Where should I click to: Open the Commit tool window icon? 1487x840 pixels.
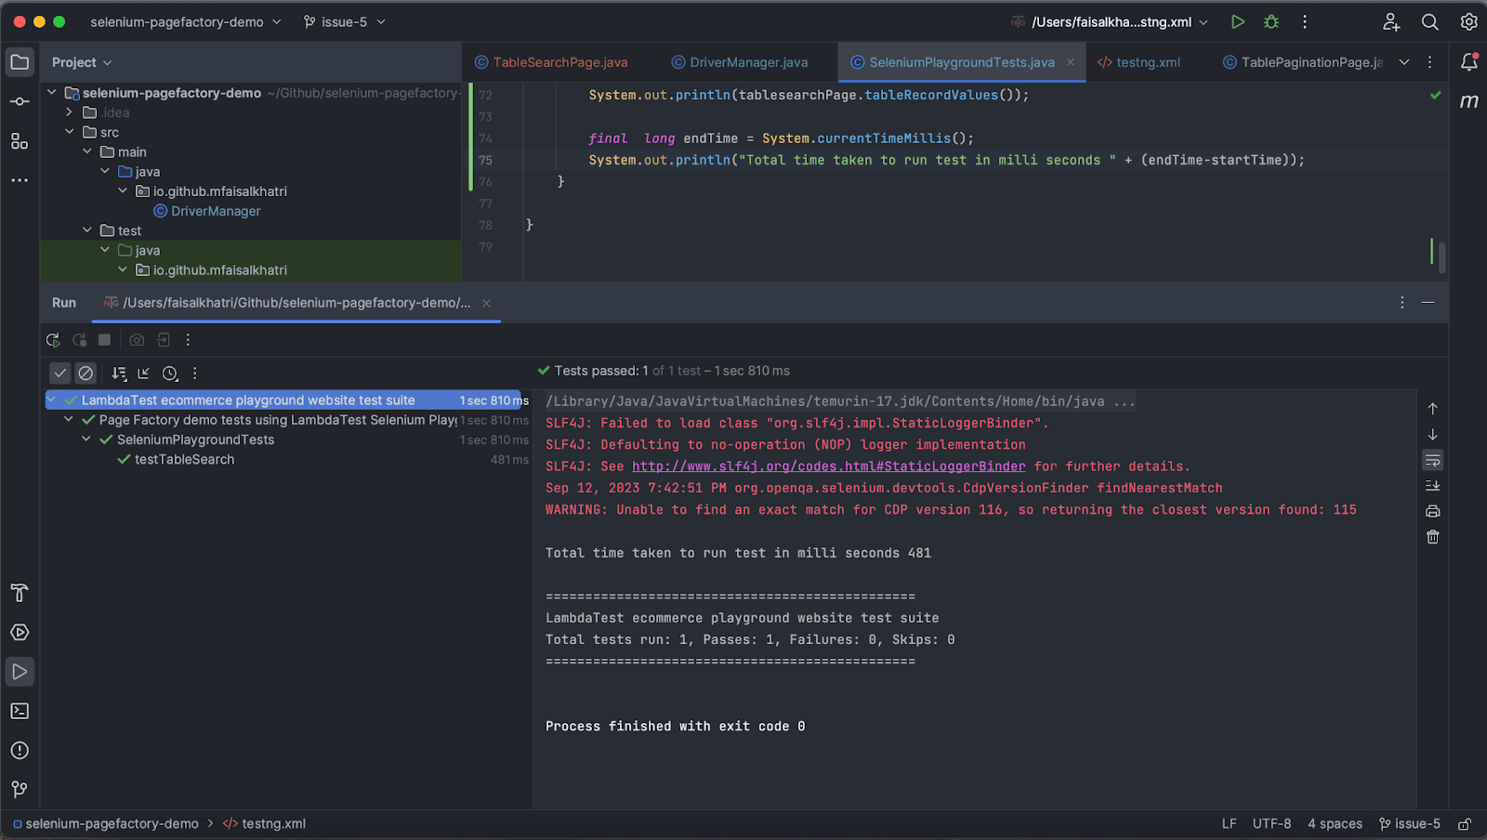[x=20, y=101]
